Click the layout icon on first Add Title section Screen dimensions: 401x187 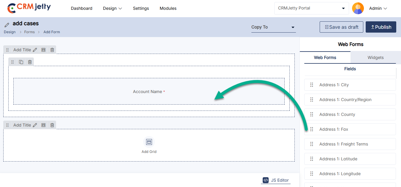coord(43,50)
